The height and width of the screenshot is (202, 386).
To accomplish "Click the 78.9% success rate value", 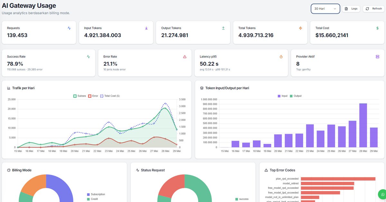I will point(15,64).
